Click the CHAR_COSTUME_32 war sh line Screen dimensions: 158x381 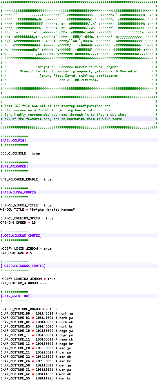(x=36, y=374)
